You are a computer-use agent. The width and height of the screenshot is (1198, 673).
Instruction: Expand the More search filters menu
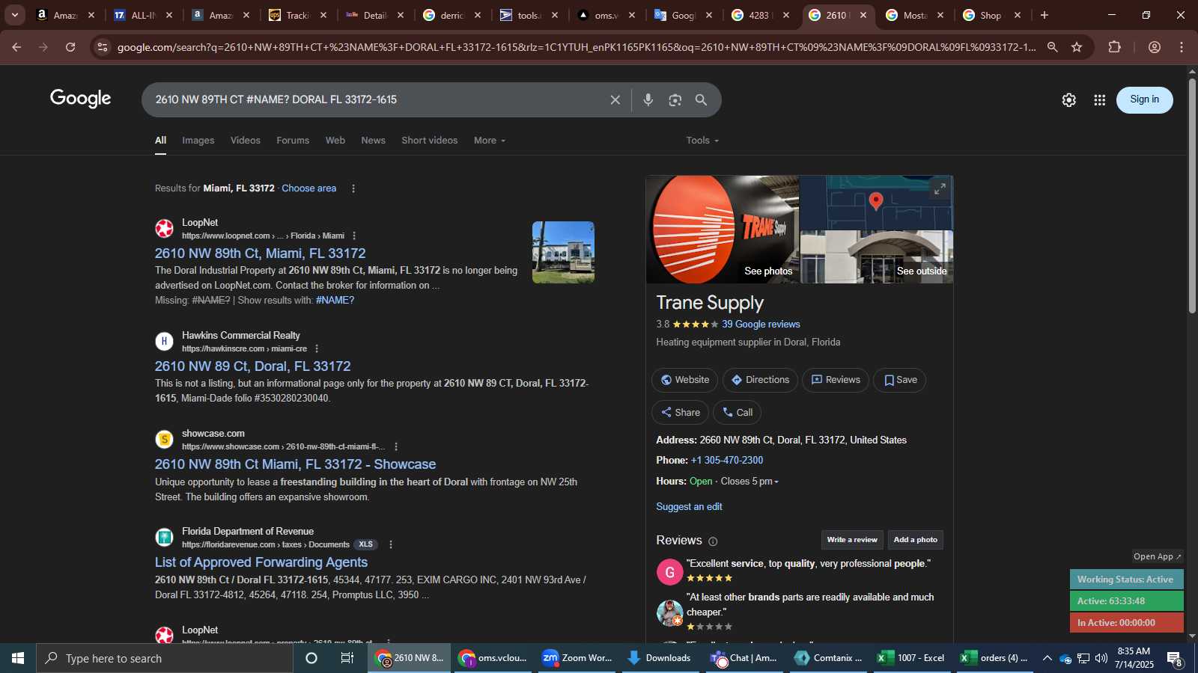click(x=490, y=141)
